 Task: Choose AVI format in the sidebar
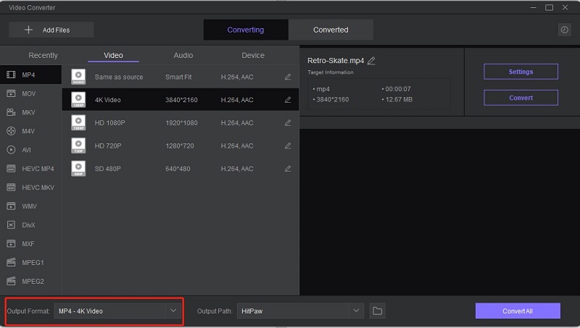[30, 150]
